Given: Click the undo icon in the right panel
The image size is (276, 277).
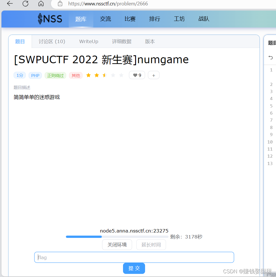Looking at the screenshot, I should [x=270, y=58].
